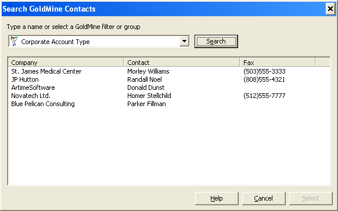Run the Search button

tap(216, 41)
